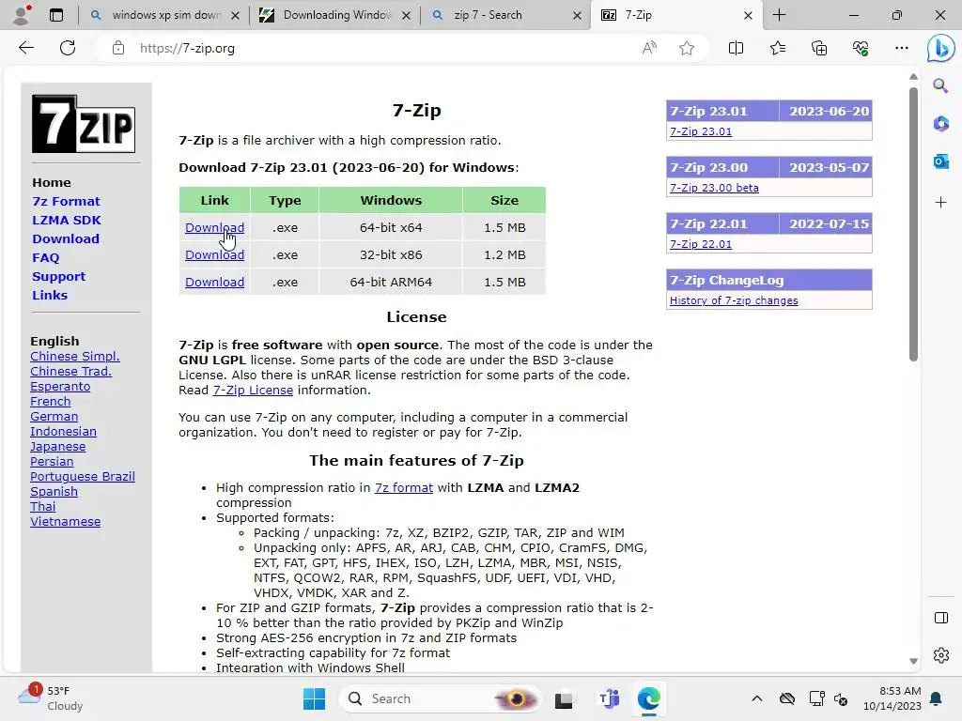The image size is (962, 721).
Task: Open the Support page
Action: tap(59, 277)
